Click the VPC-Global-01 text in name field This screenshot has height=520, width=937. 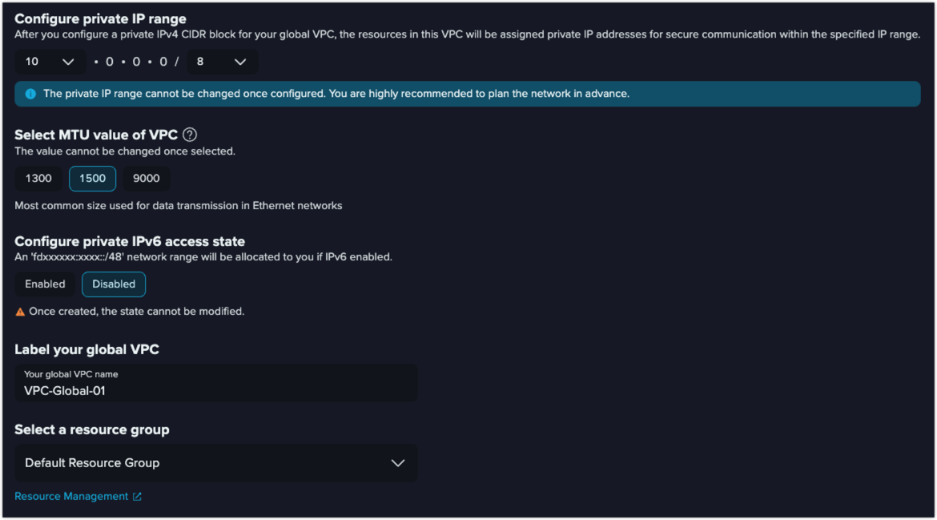click(65, 391)
